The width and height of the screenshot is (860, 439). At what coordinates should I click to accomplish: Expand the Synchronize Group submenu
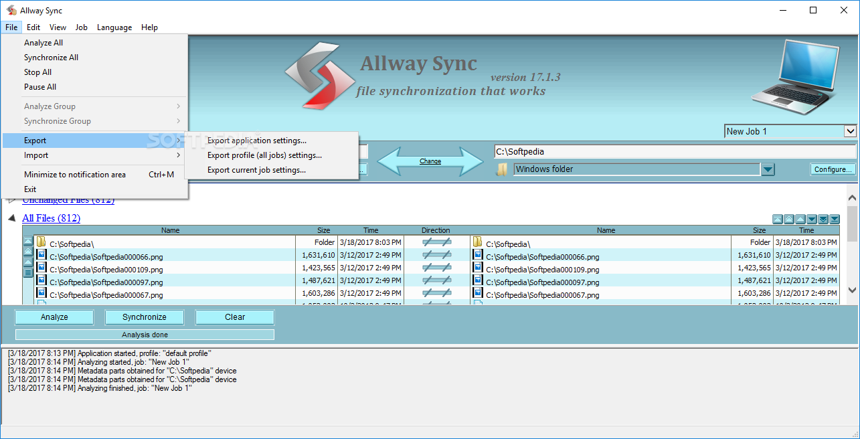tap(94, 121)
